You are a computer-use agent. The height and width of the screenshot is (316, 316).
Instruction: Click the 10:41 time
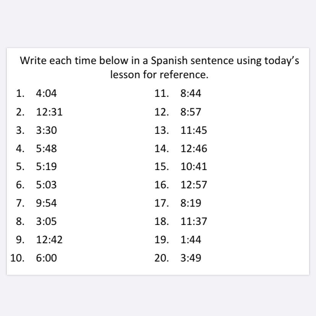tap(194, 167)
